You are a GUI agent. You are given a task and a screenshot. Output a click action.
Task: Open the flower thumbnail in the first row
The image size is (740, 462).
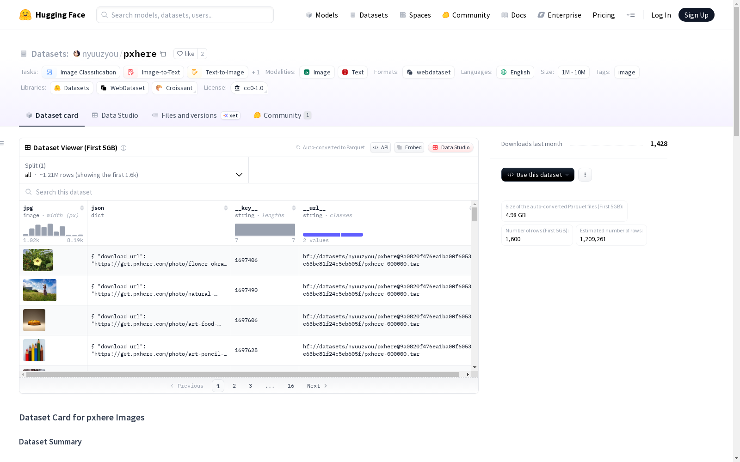pos(38,260)
